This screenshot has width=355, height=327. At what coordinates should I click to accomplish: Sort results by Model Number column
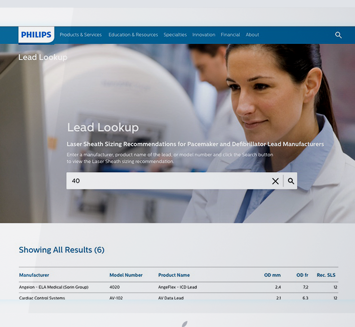(x=126, y=275)
